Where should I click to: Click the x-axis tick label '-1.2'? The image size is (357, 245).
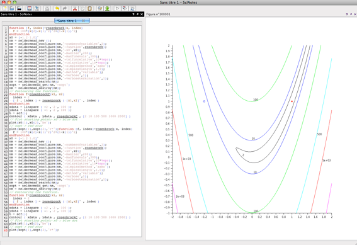point(204,217)
